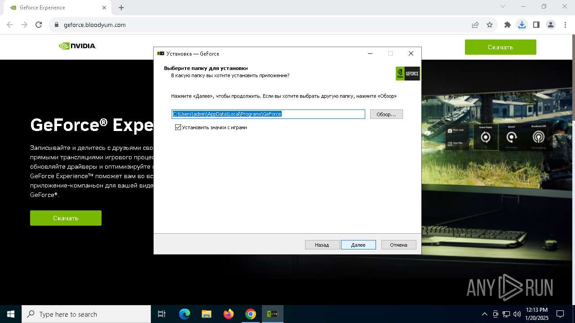Open a new Chrome tab
Screen dimensions: 575x323
coord(121,8)
